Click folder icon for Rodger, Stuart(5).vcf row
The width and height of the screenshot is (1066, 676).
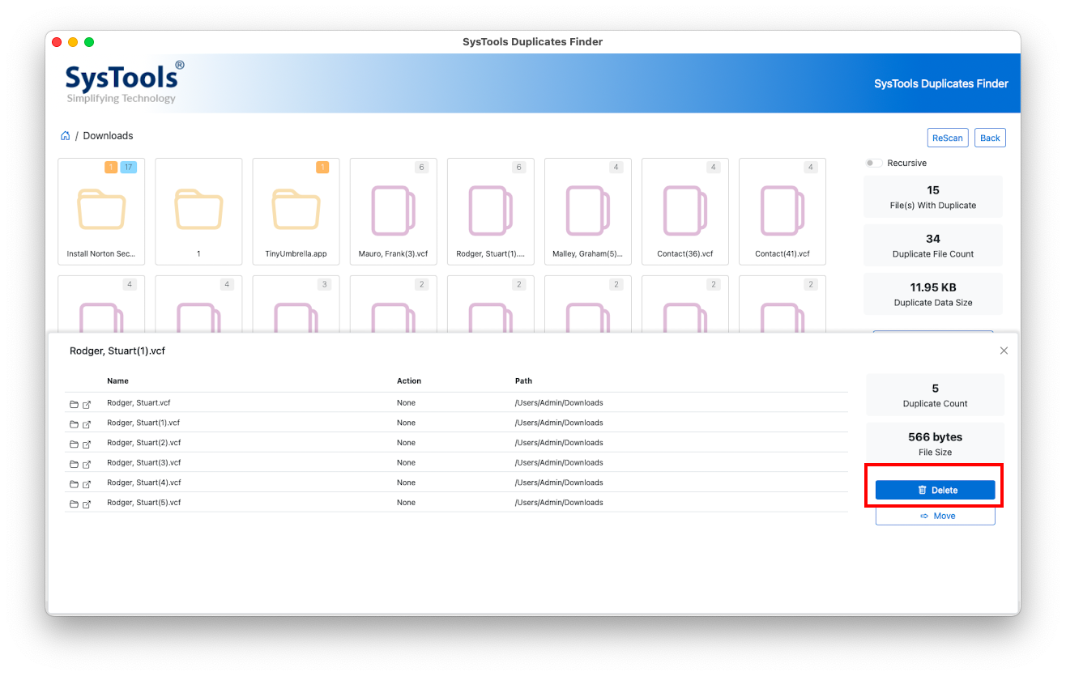(x=74, y=504)
